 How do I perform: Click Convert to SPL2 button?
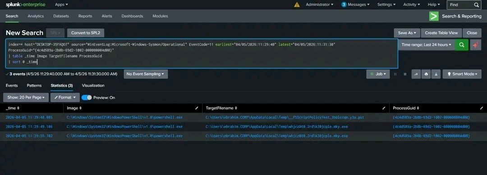pyautogui.click(x=86, y=33)
